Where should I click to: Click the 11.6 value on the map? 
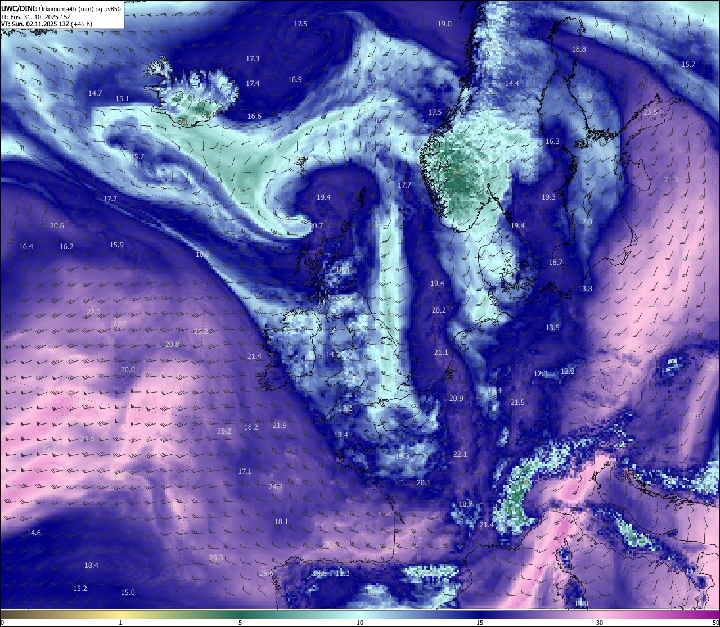[x=585, y=95]
